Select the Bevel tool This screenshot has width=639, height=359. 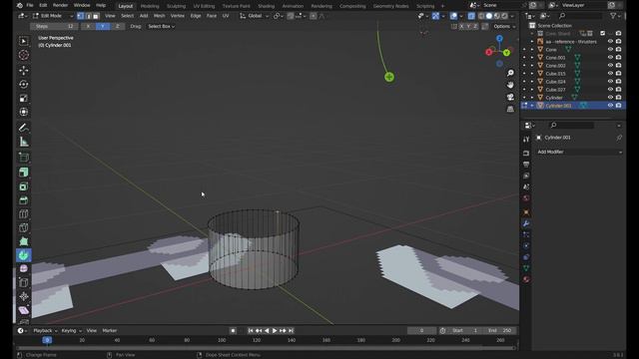[x=24, y=200]
